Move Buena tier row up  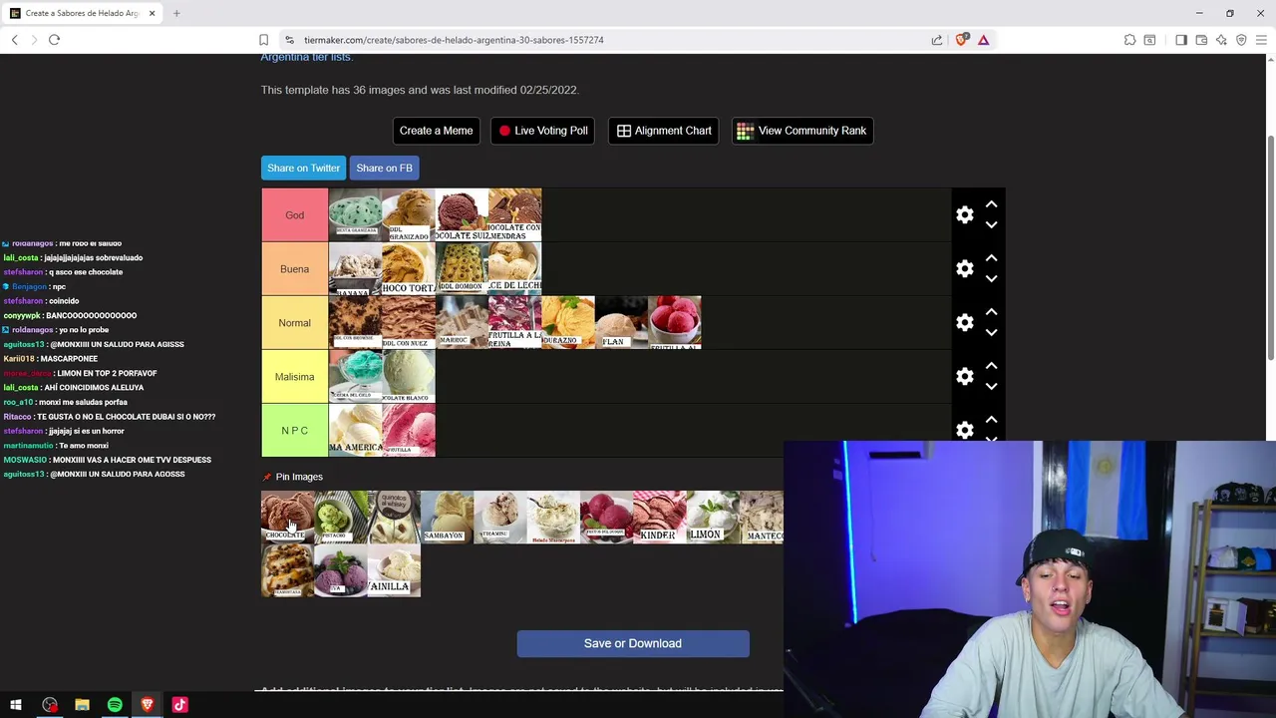pos(991,258)
